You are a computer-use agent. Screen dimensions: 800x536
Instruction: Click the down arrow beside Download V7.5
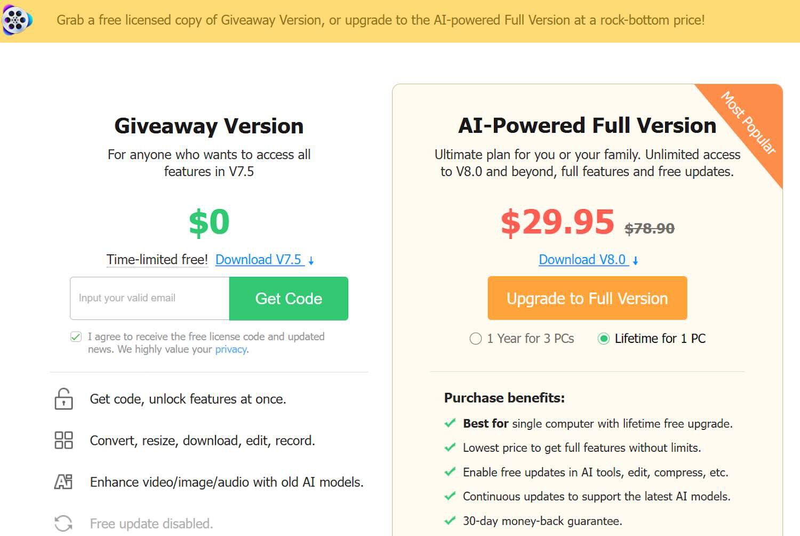pyautogui.click(x=311, y=261)
